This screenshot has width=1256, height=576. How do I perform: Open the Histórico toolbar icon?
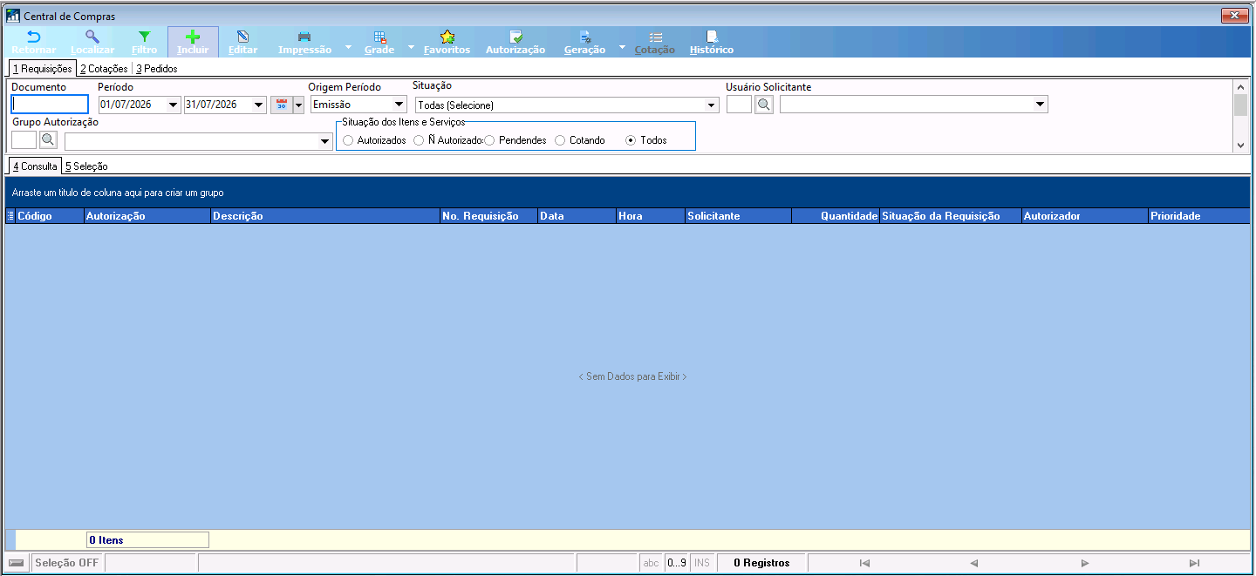[712, 37]
